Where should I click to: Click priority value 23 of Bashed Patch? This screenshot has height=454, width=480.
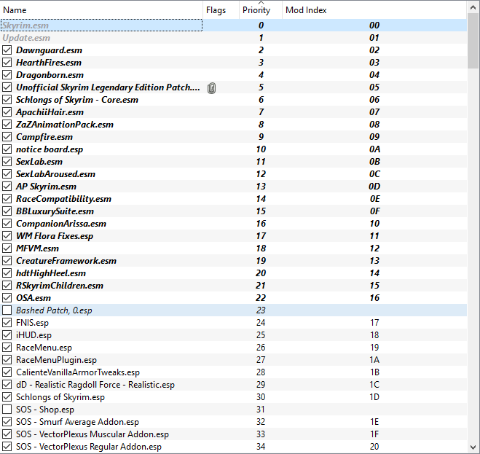(x=261, y=310)
